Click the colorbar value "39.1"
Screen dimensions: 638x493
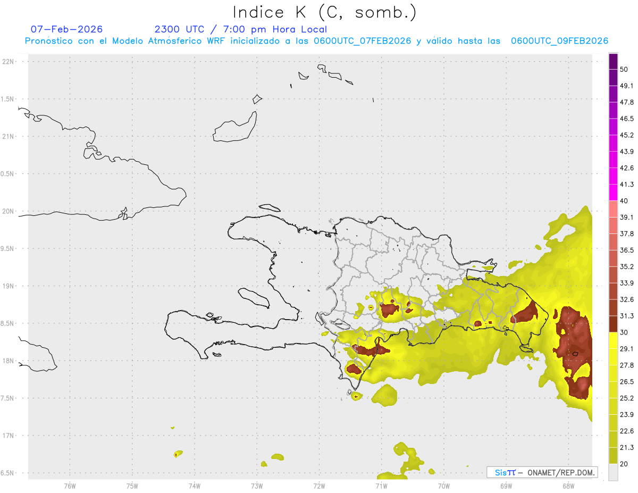[627, 218]
